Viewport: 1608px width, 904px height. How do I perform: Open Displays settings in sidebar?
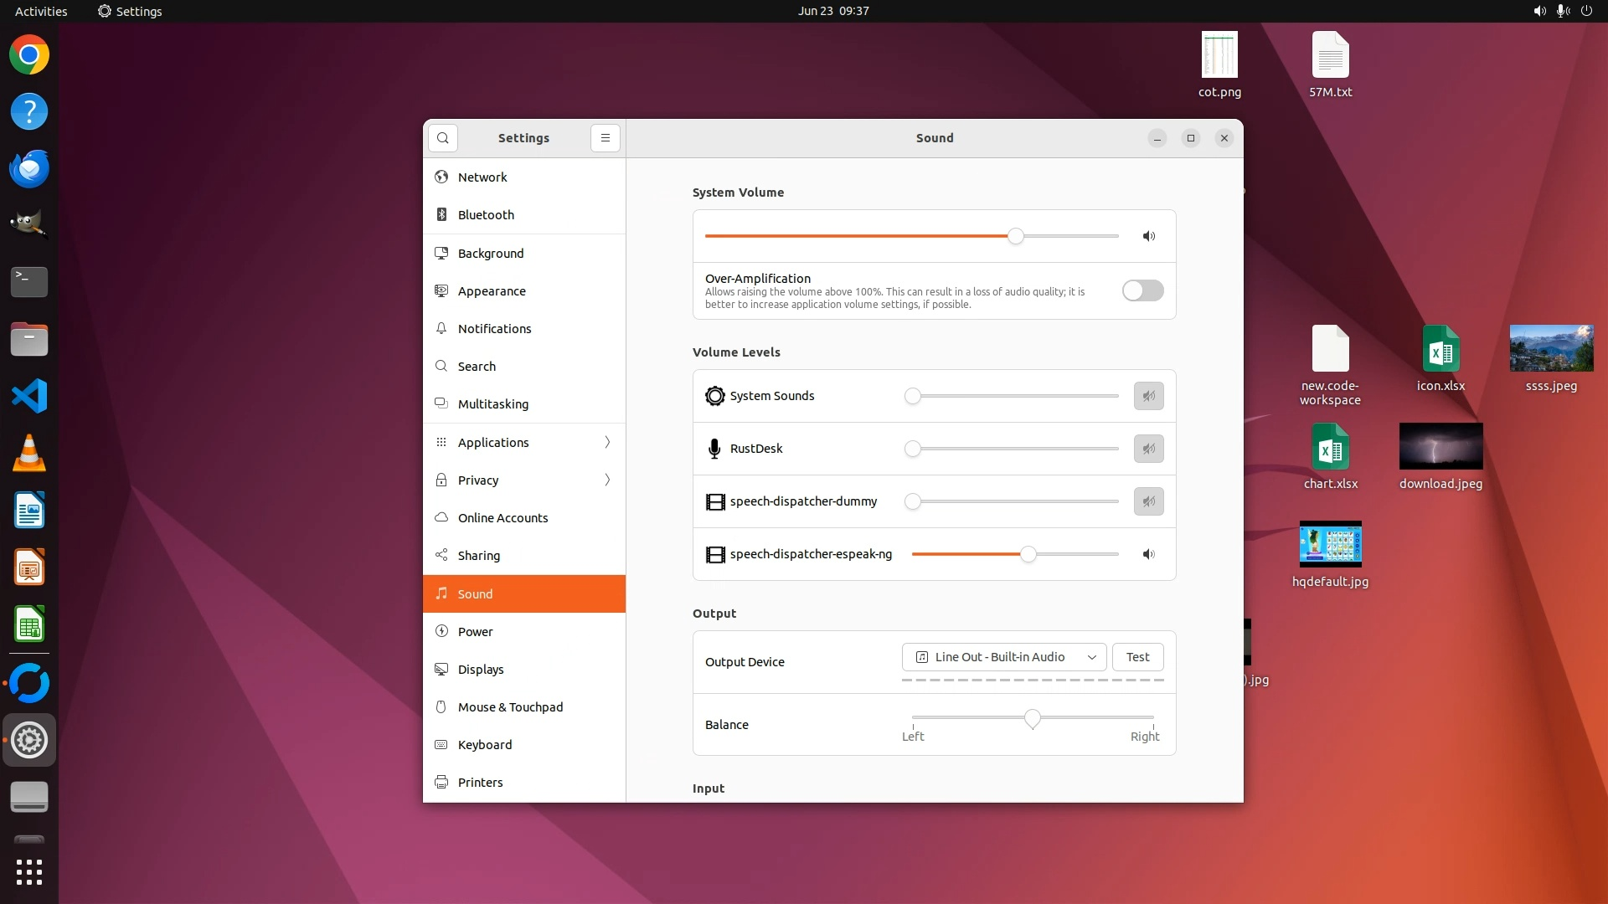click(x=481, y=670)
